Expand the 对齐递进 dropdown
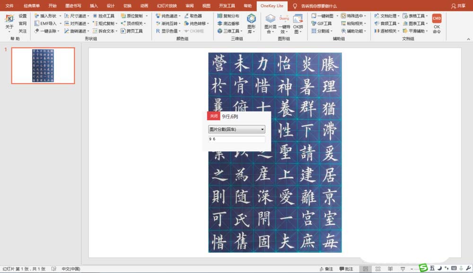Viewport: 473px width, 273px height. [88, 23]
